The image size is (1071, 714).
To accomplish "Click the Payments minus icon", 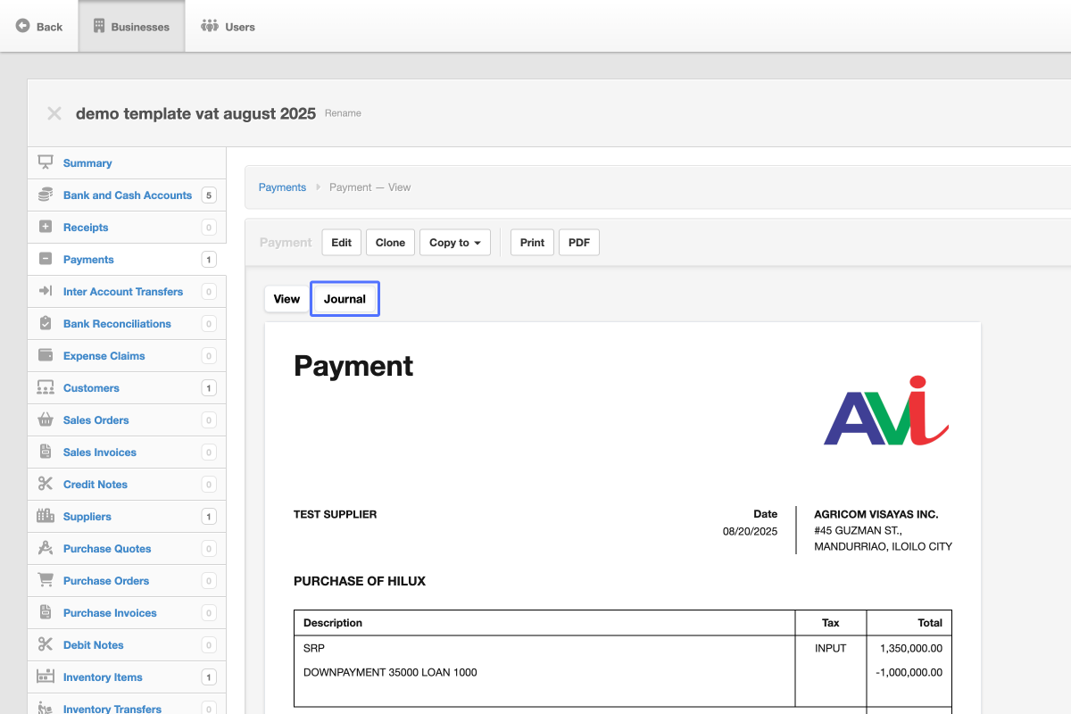I will pyautogui.click(x=46, y=259).
